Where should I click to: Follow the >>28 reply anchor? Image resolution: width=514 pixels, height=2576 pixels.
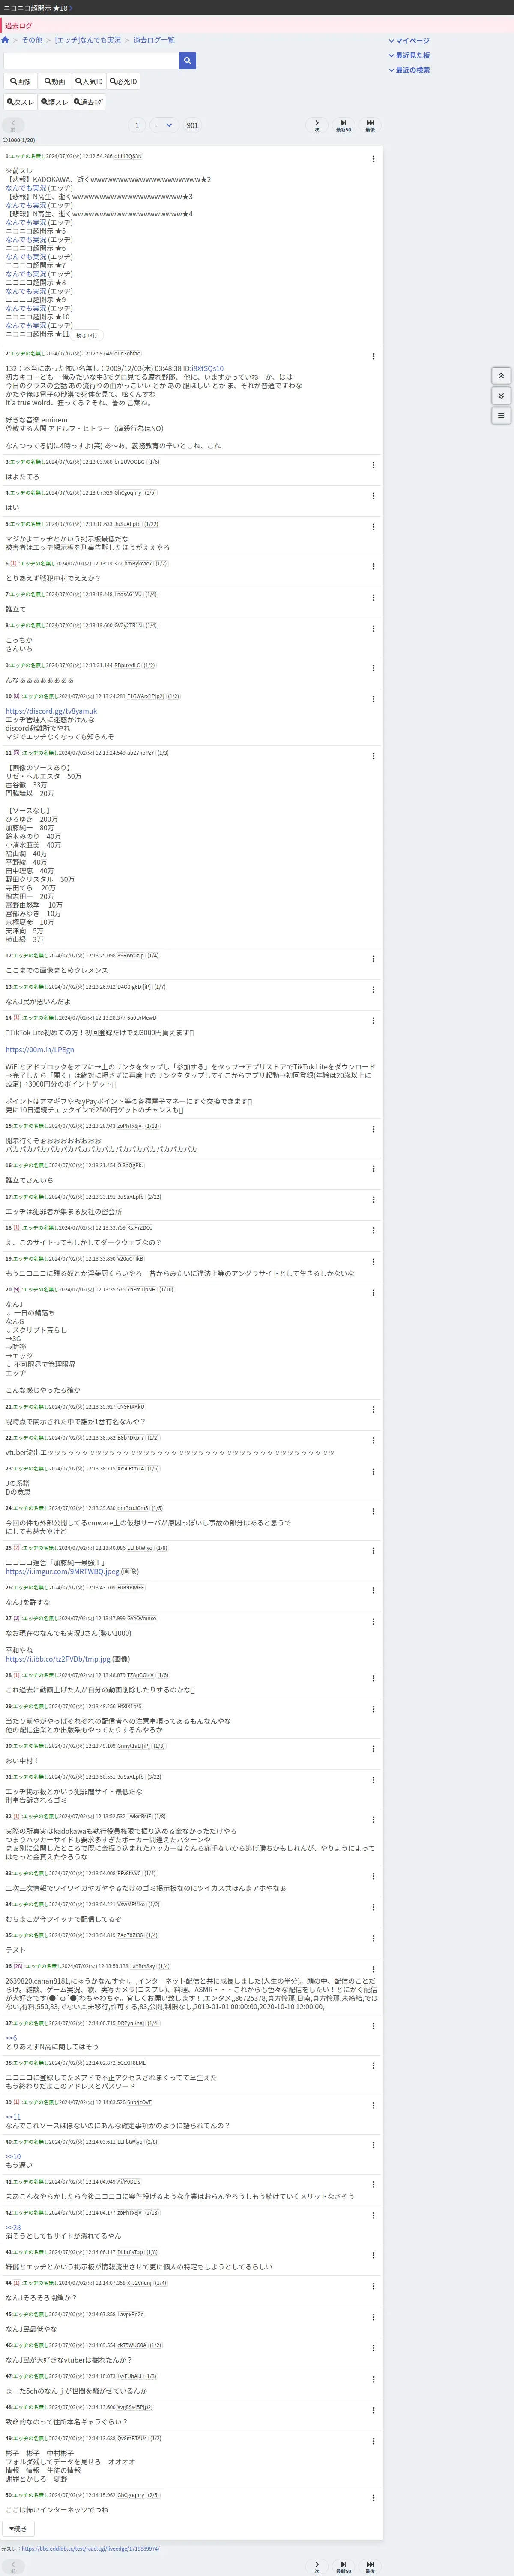tap(13, 2228)
